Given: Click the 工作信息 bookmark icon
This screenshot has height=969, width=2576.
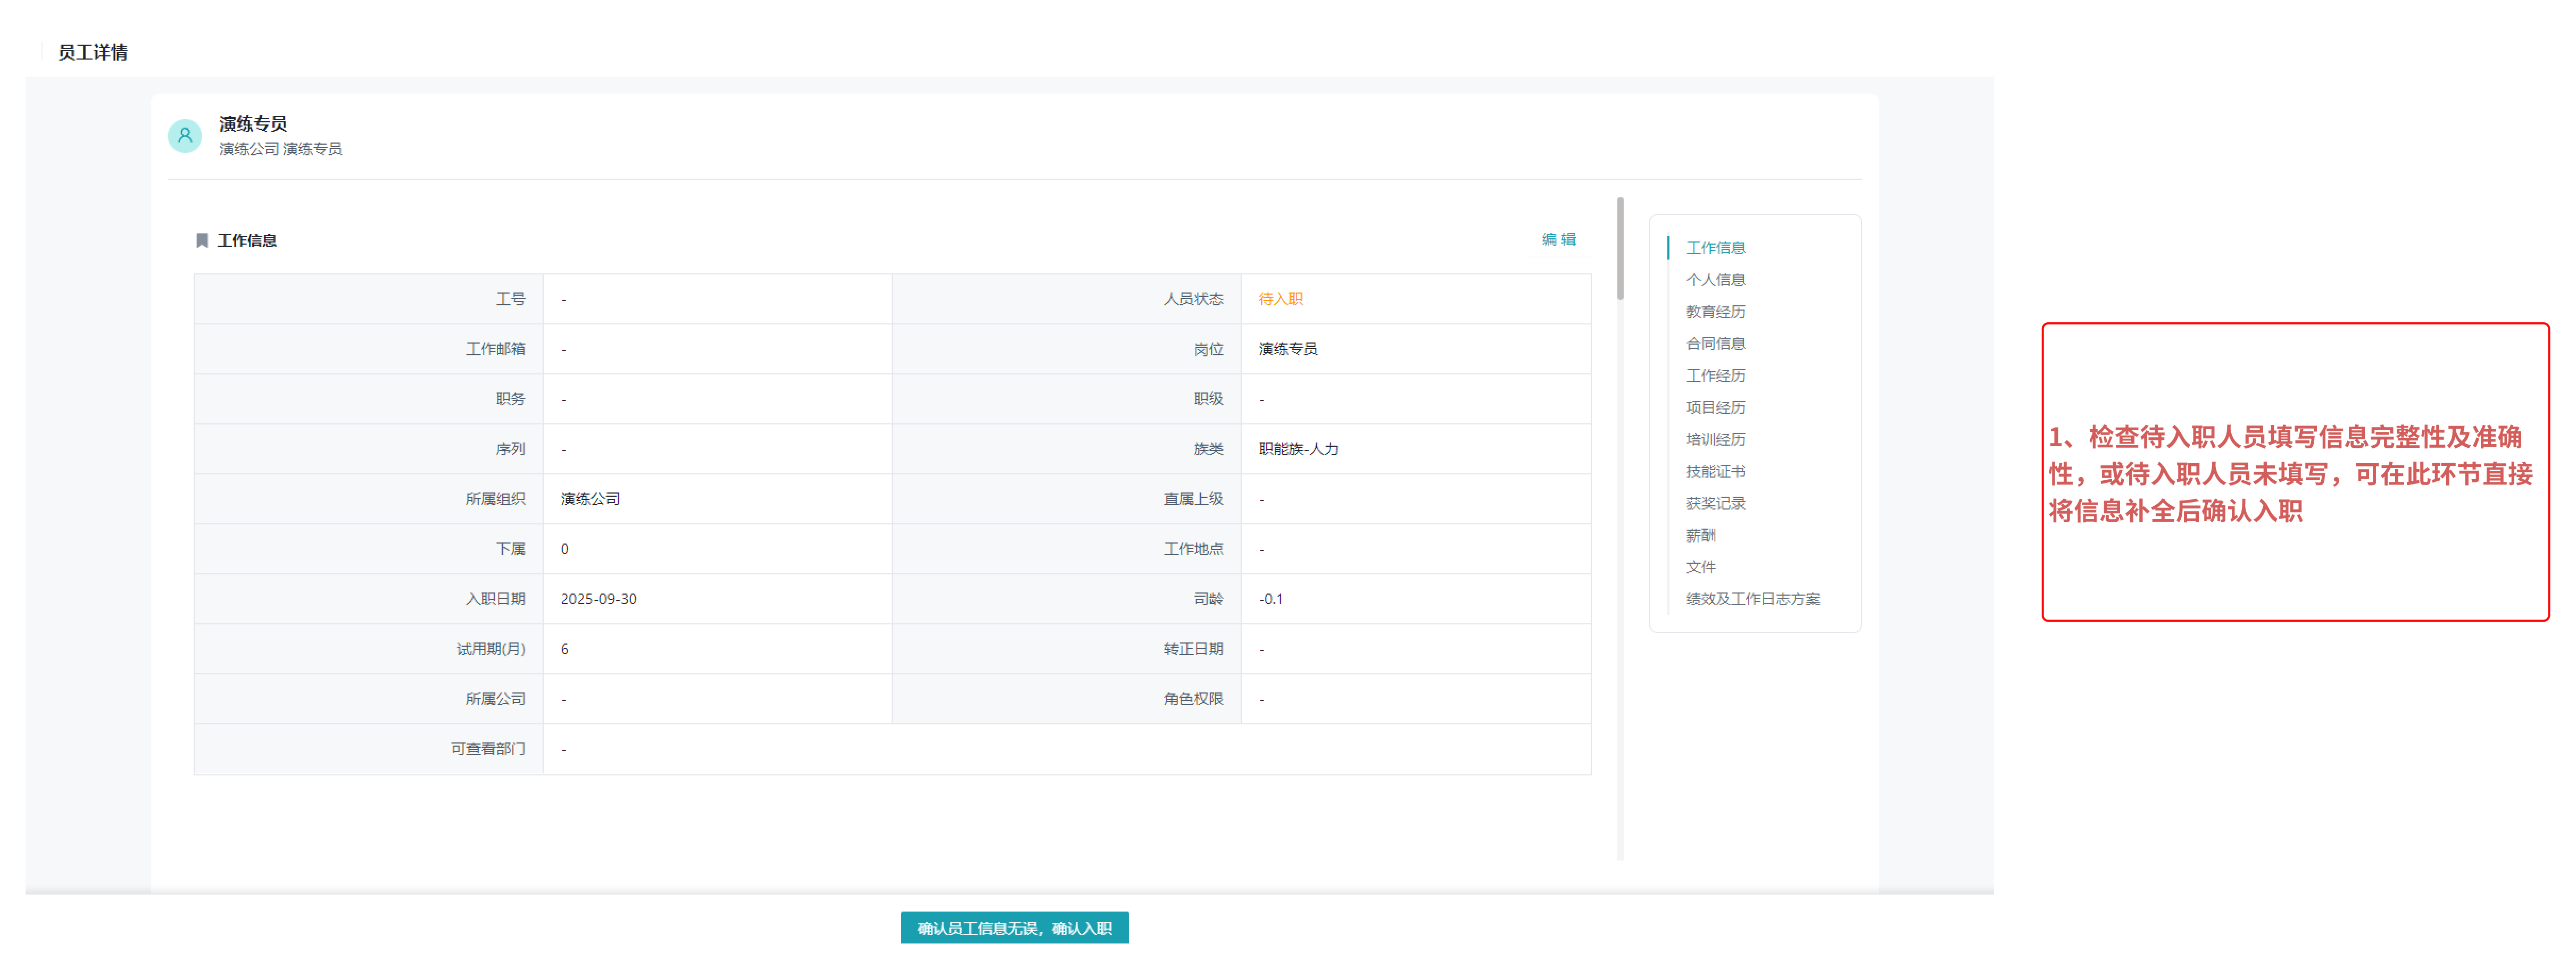Looking at the screenshot, I should pos(202,240).
